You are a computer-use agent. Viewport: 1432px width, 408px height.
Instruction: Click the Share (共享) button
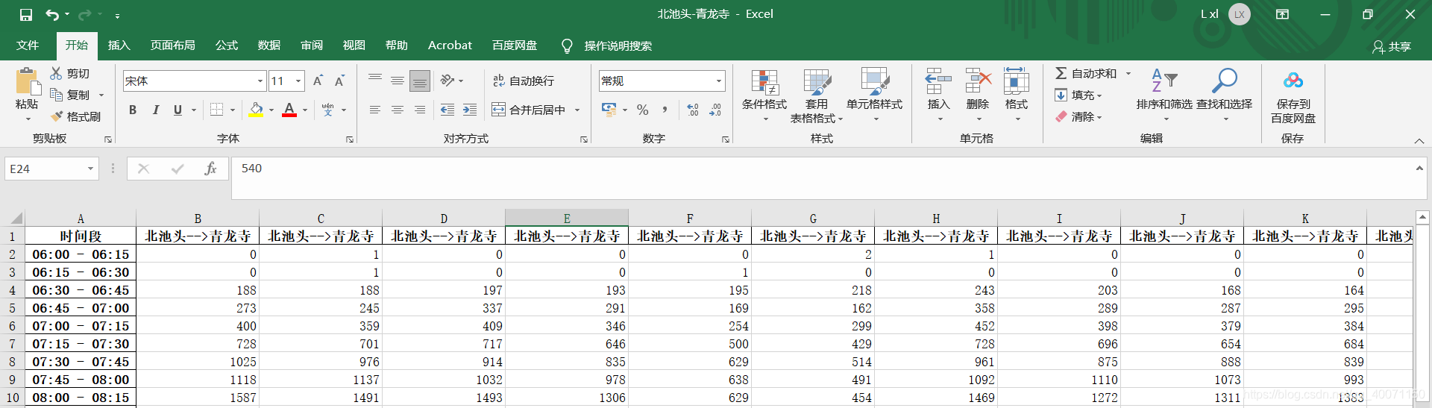coord(1392,46)
